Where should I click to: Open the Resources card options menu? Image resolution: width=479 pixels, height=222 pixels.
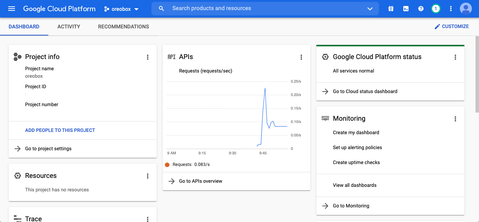coord(148,176)
